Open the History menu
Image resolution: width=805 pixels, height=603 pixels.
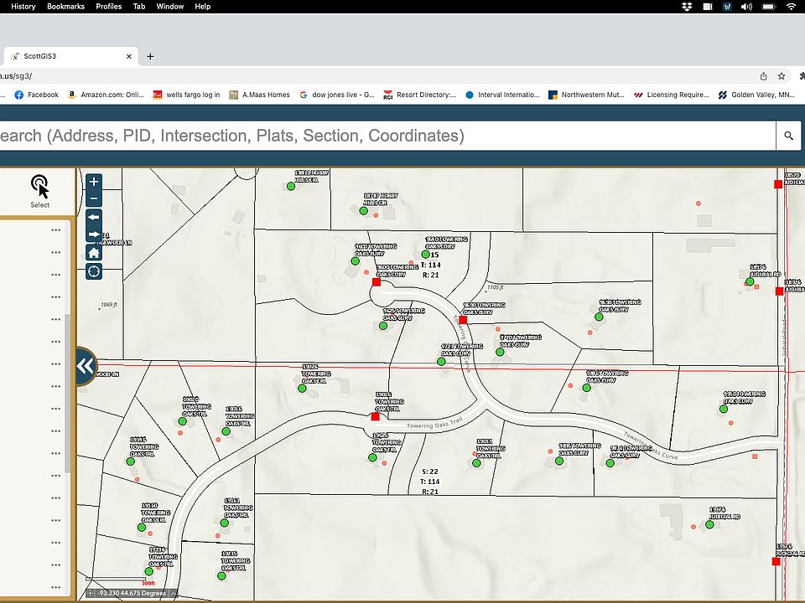coord(23,6)
